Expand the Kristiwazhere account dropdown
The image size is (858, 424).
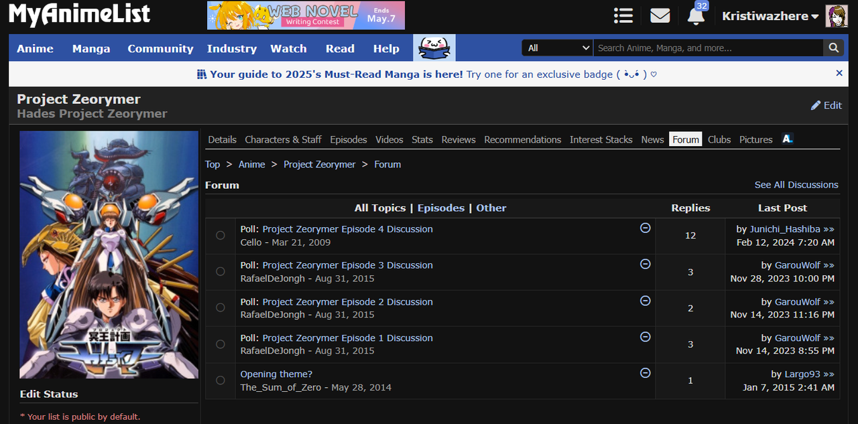tap(770, 16)
